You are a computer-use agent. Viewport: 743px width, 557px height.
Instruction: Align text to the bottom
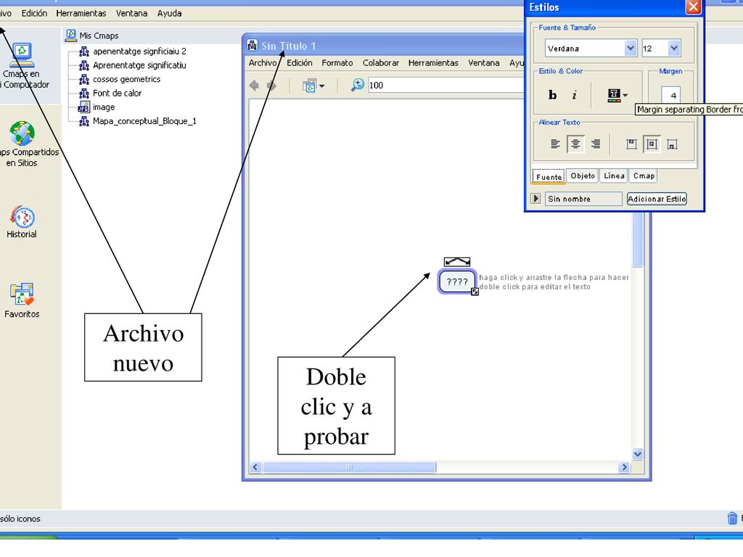tap(672, 144)
